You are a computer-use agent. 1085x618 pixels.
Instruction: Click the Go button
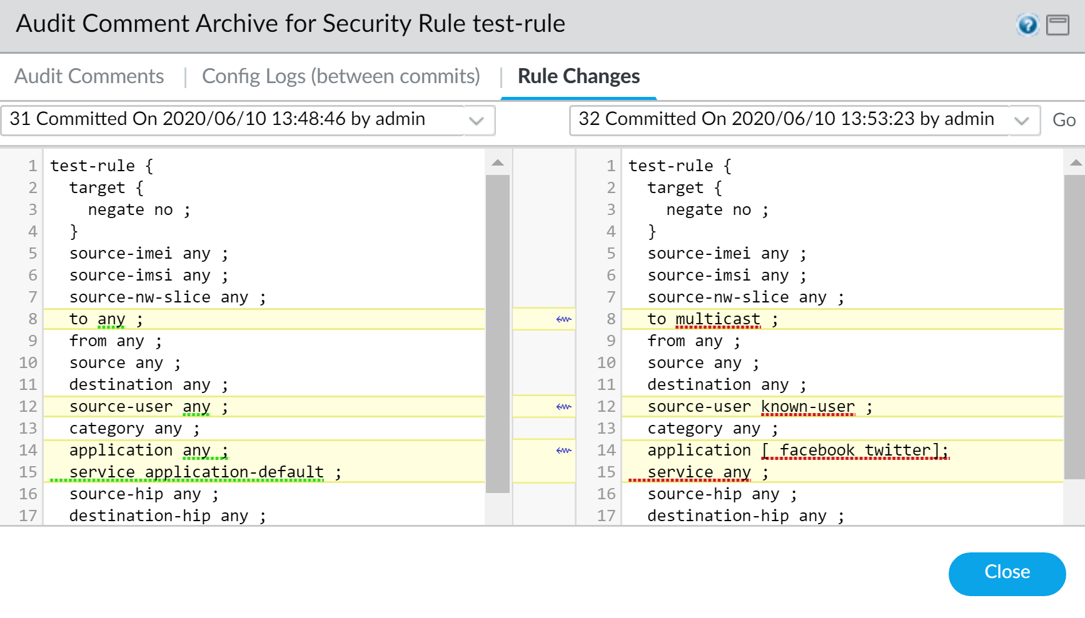[1064, 120]
